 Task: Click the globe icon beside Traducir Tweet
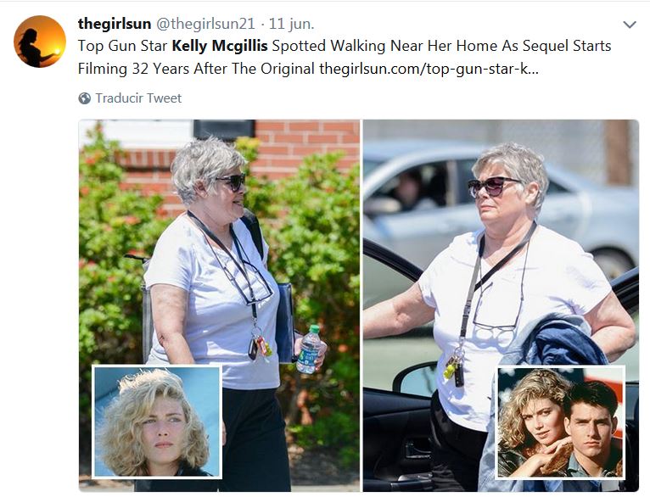[85, 98]
